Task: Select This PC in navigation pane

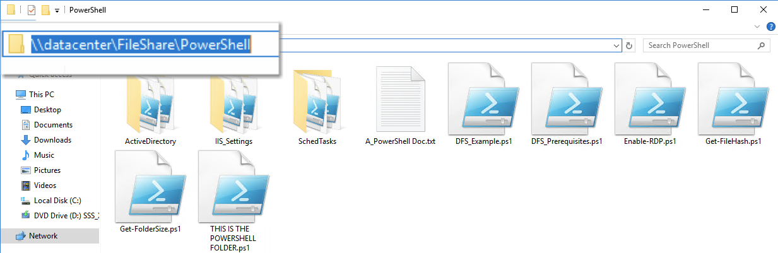Action: point(42,95)
